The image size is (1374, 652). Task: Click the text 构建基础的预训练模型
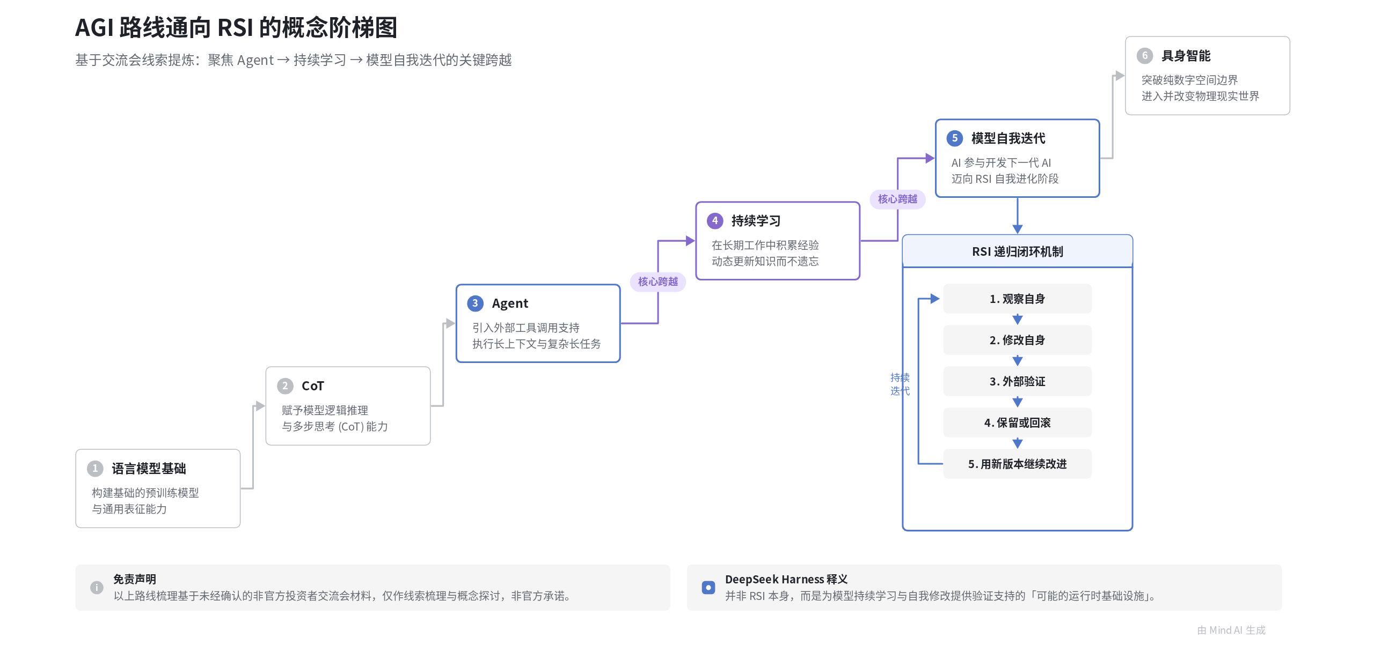[145, 493]
